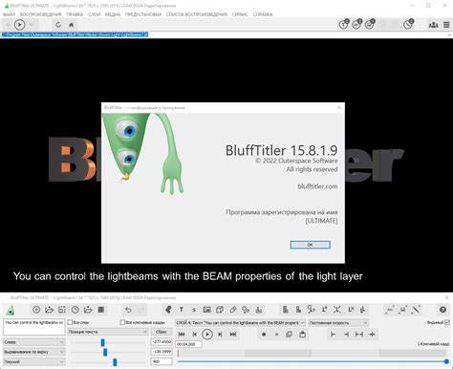
Task: Click the clock icon for show duration
Action: tap(75, 310)
